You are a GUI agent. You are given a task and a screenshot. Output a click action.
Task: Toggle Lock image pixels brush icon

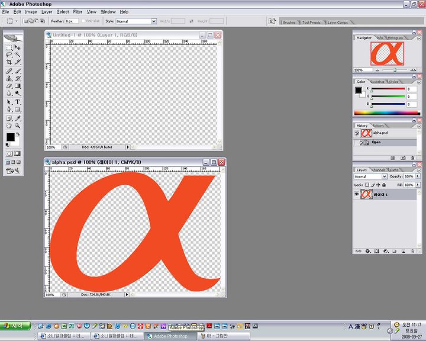point(373,185)
